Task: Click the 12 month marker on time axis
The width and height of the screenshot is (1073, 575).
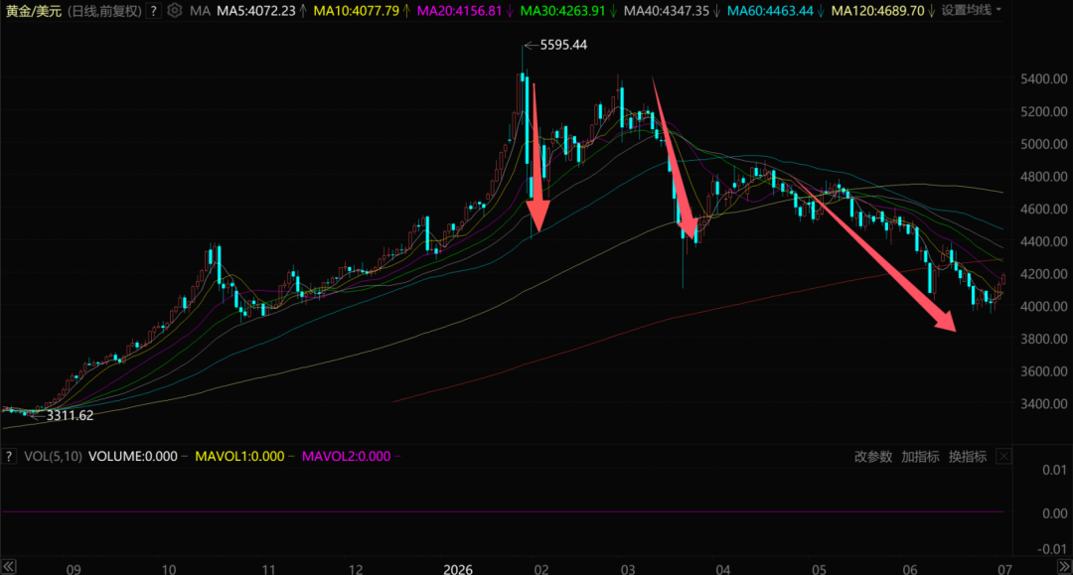Action: 355,569
